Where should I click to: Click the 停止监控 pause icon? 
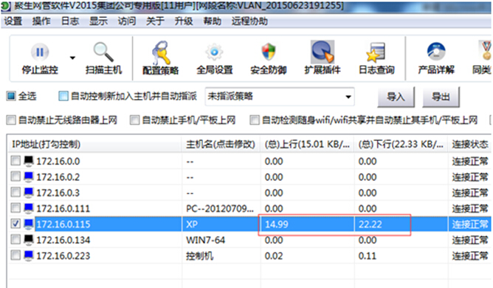[x=40, y=52]
